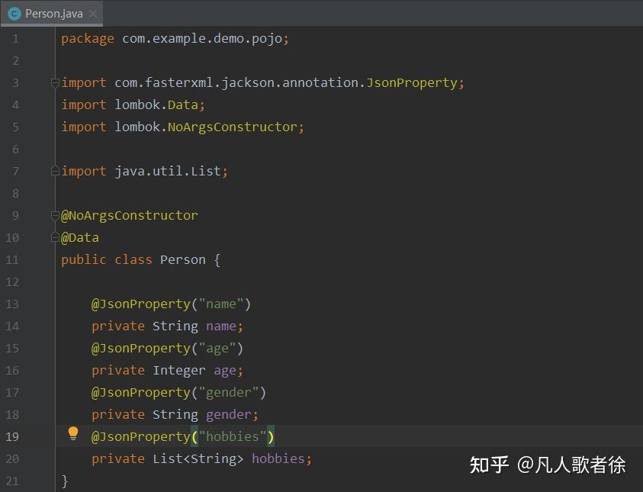Select the Person.java editor tab
This screenshot has height=492, width=643.
[x=53, y=13]
